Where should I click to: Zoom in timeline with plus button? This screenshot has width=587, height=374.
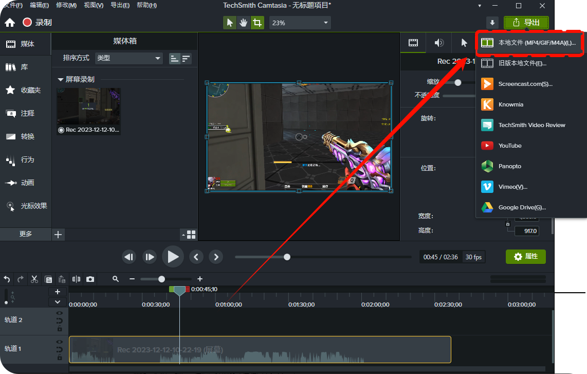click(x=200, y=279)
